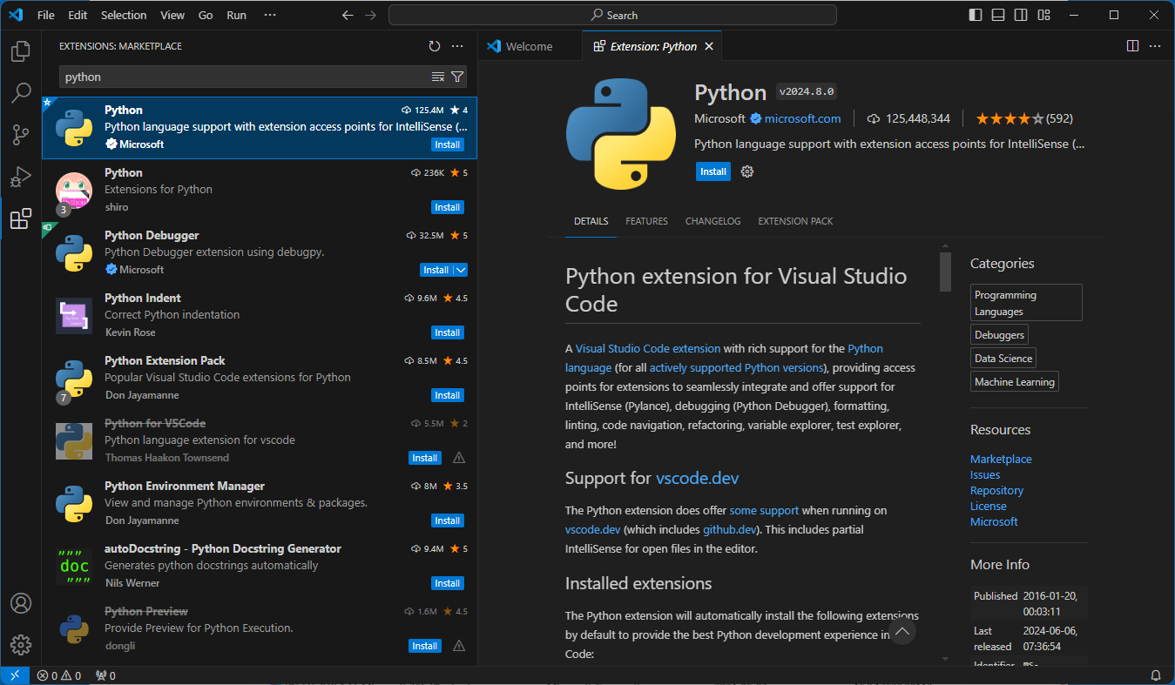Toggle the Panel layout button
Screen dimensions: 1175x685
pyautogui.click(x=998, y=15)
